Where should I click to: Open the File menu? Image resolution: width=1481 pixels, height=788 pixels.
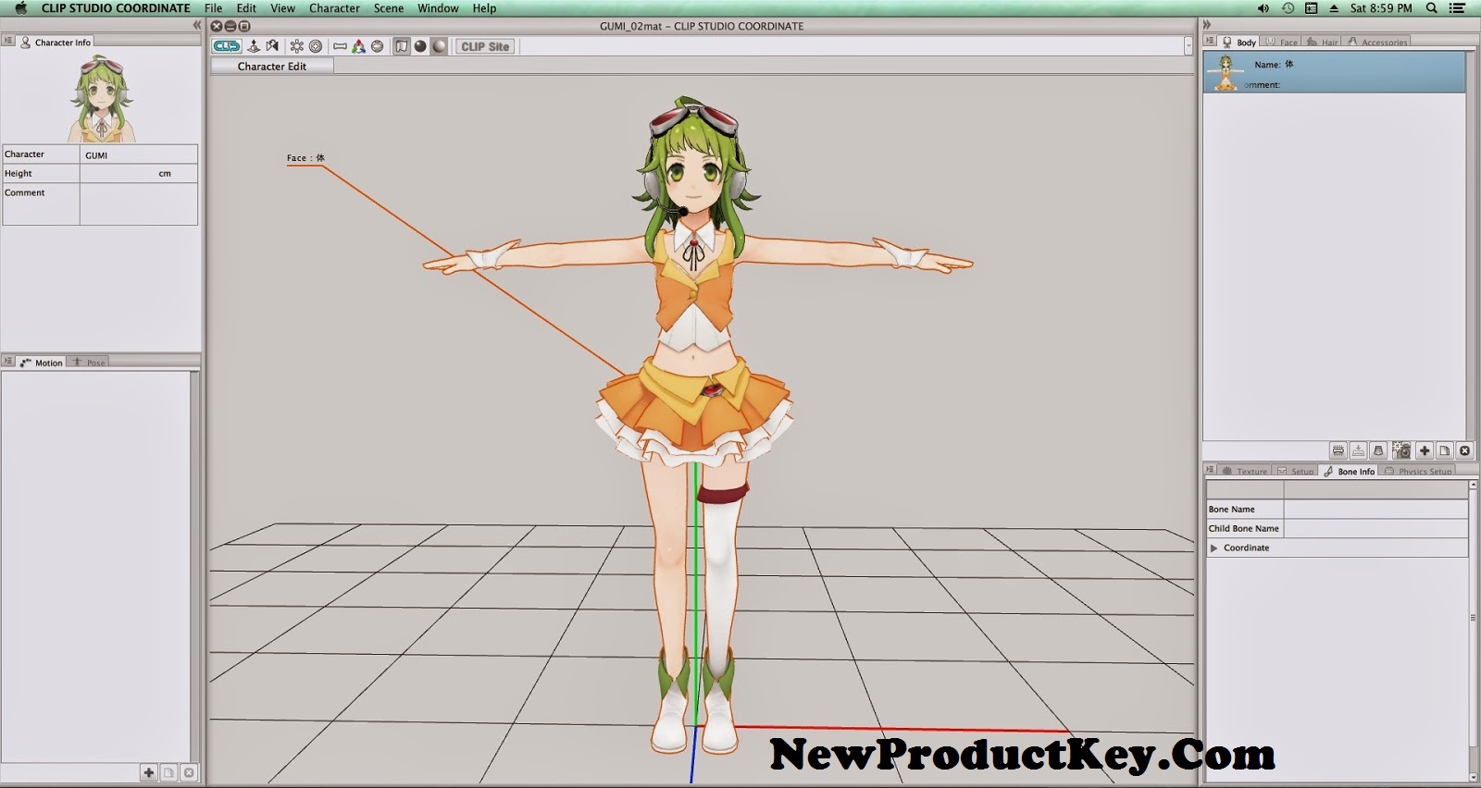click(213, 8)
